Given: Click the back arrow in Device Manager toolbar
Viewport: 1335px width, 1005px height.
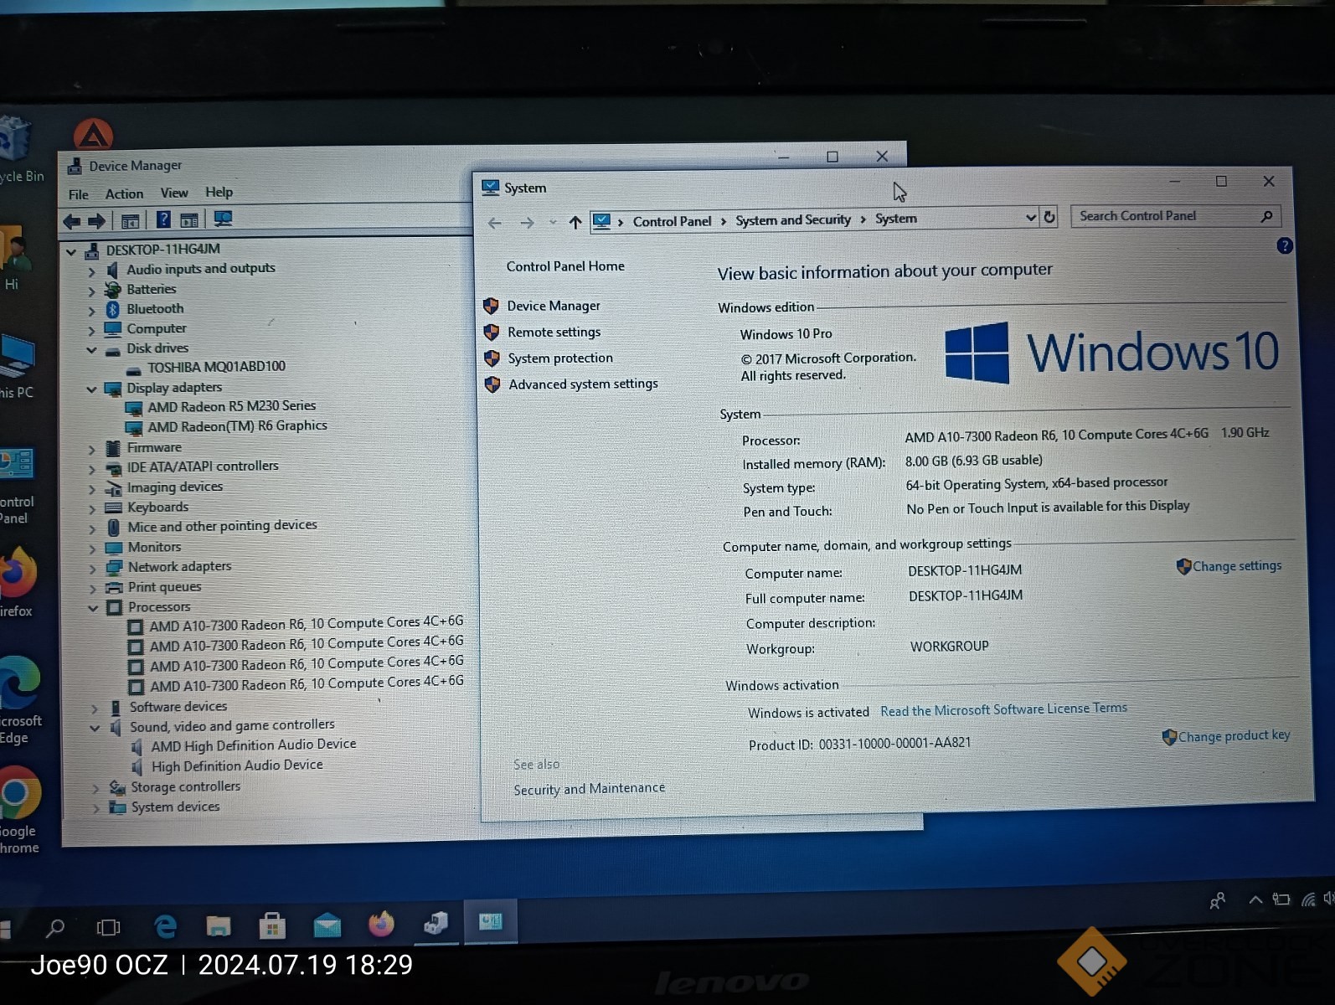Looking at the screenshot, I should (x=72, y=222).
